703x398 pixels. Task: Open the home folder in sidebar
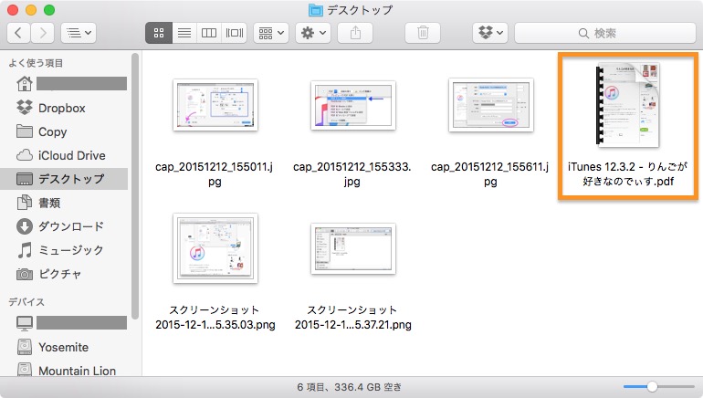pos(64,83)
